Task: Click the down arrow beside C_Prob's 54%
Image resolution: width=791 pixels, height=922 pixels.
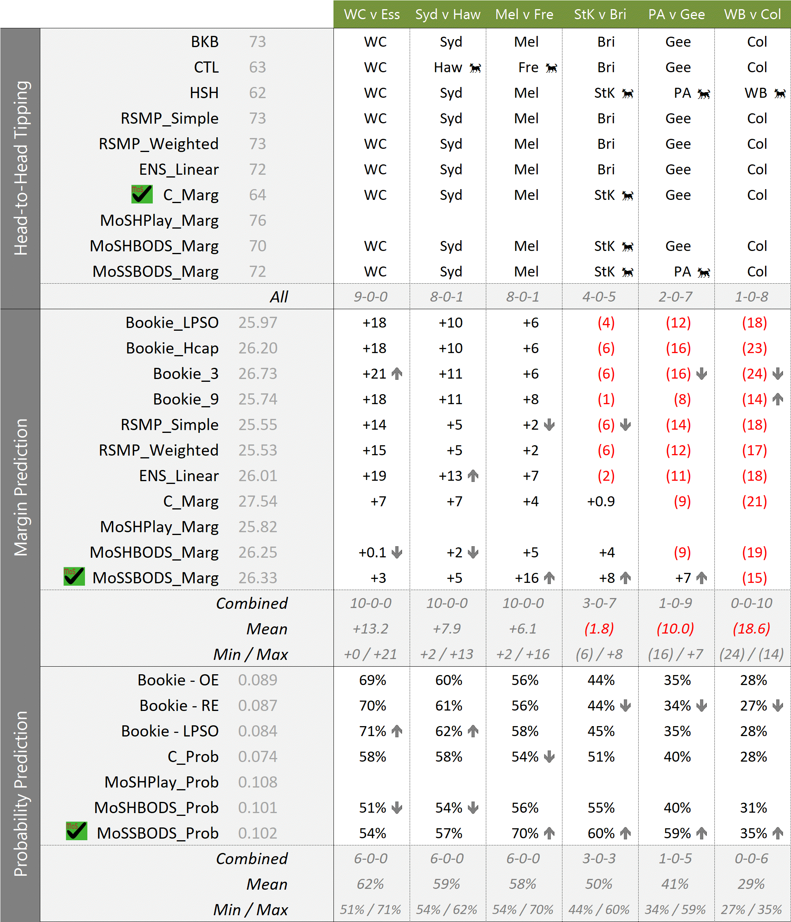Action: 549,757
